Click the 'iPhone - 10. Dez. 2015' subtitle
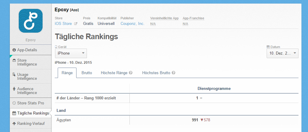The width and height of the screenshot is (308, 132). pyautogui.click(x=73, y=63)
